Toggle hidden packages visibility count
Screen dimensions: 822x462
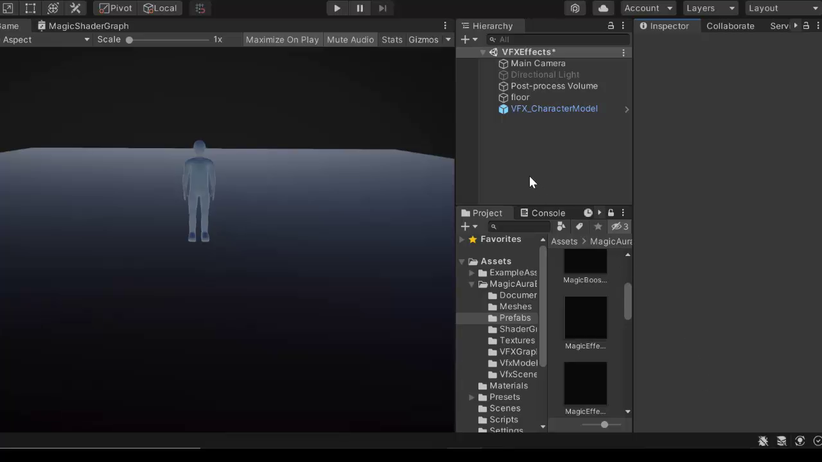click(620, 227)
